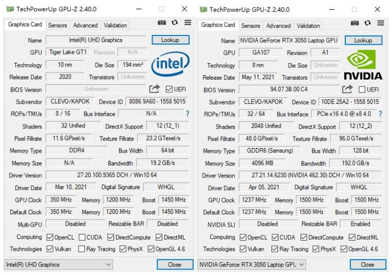
Task: Click the NVIDIA logo image
Action: coord(362,66)
